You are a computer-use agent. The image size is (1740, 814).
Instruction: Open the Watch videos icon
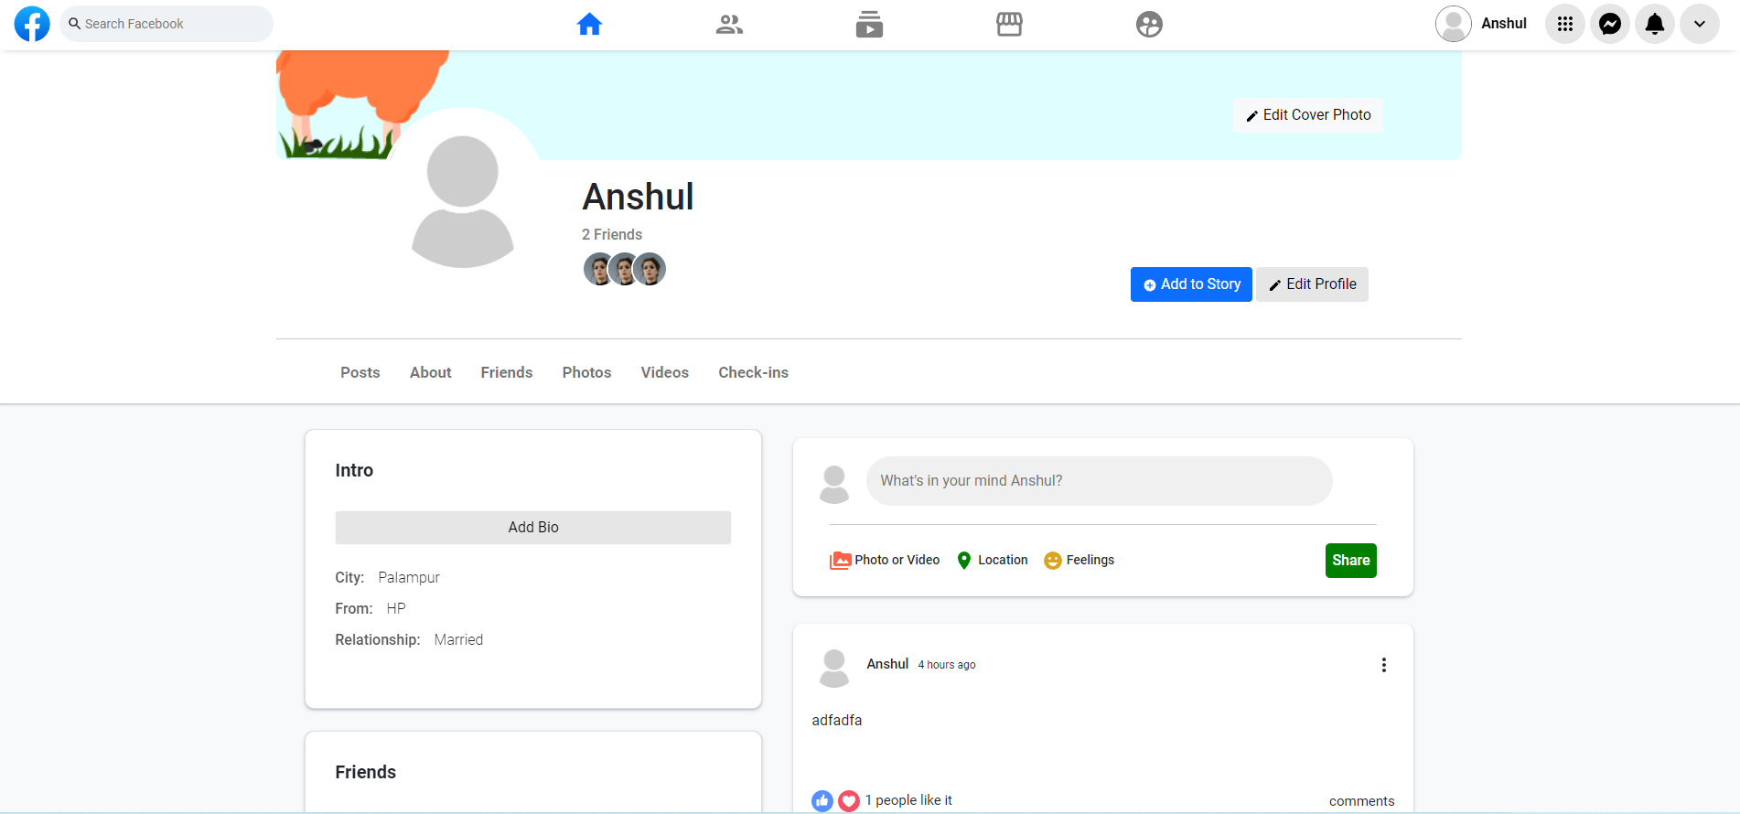pos(869,24)
